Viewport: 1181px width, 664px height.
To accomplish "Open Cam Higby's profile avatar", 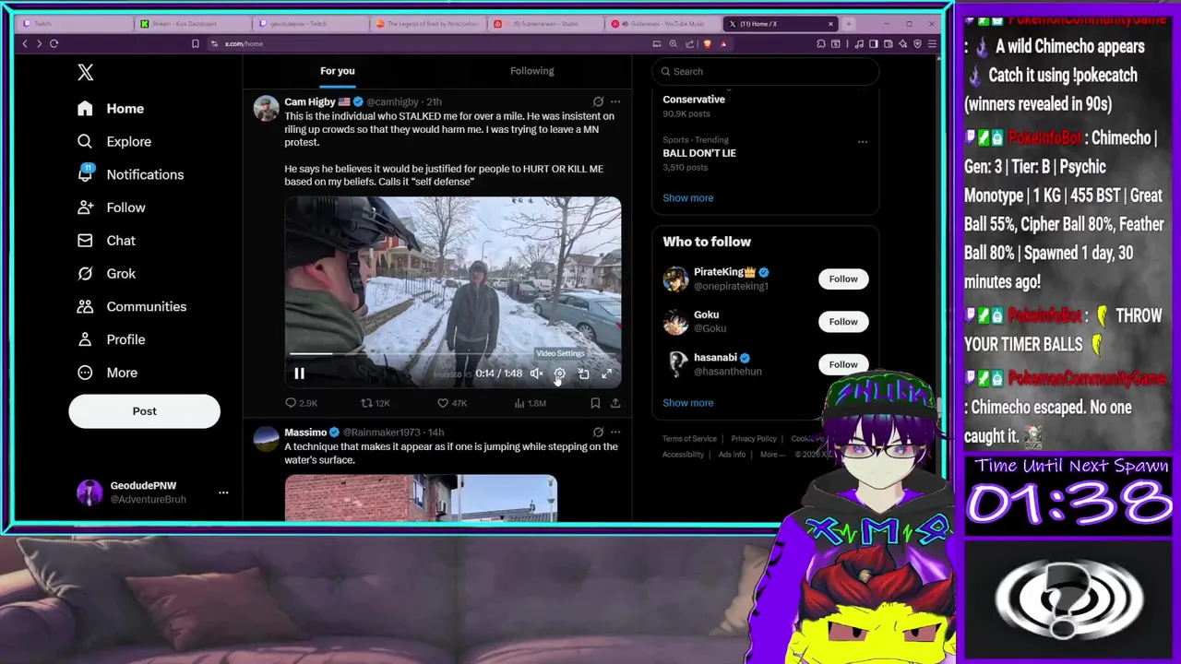I will pyautogui.click(x=267, y=108).
